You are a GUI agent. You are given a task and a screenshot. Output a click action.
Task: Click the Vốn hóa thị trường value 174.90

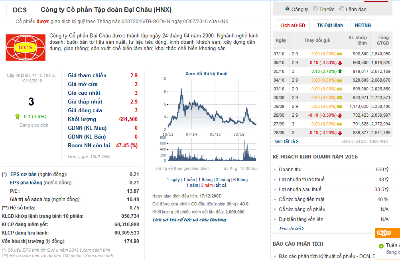tap(132, 241)
